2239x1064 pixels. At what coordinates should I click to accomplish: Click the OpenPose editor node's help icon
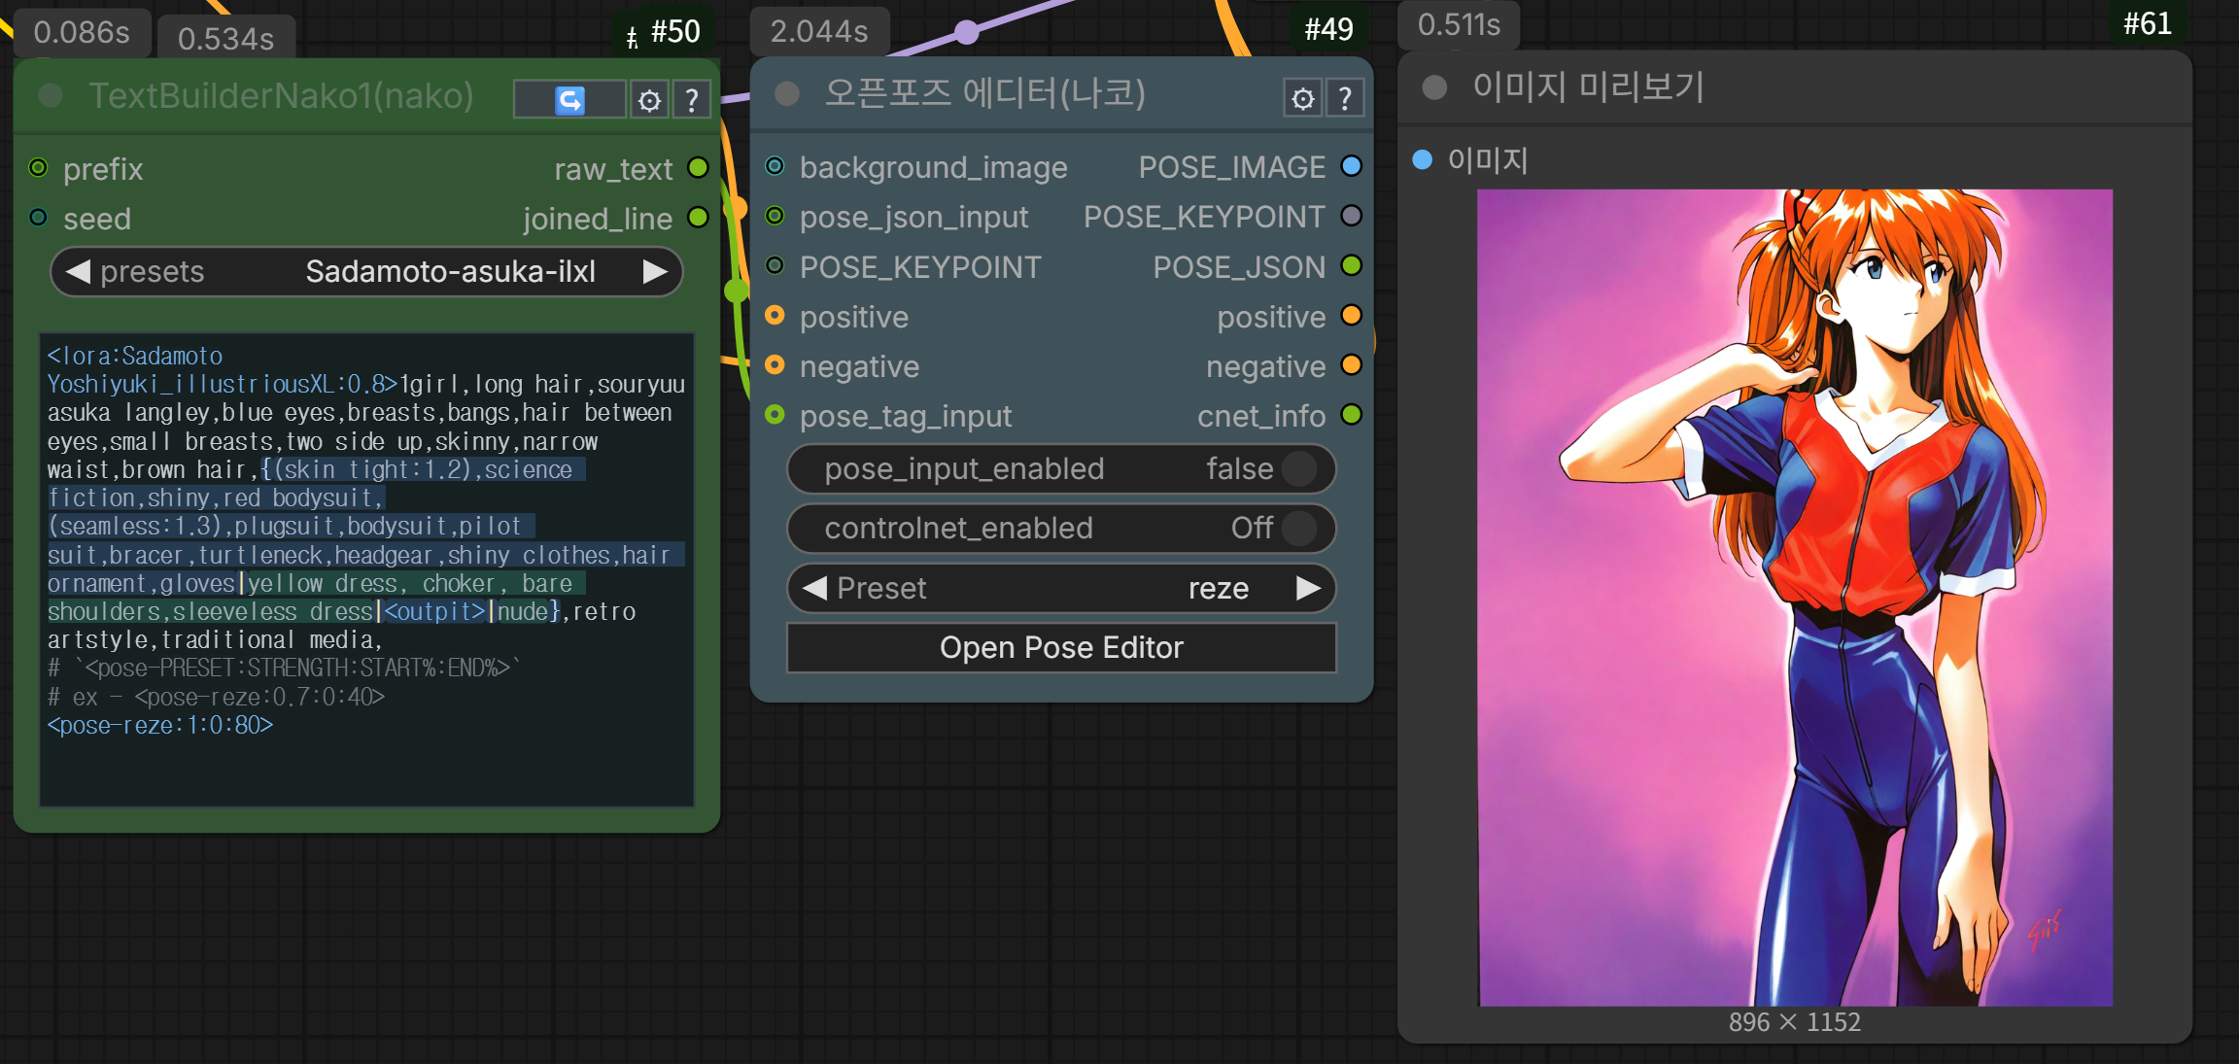[1345, 98]
